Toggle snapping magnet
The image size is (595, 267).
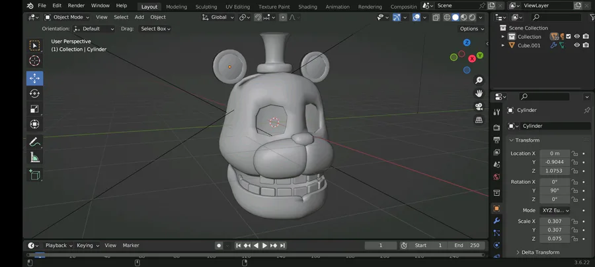pos(258,17)
